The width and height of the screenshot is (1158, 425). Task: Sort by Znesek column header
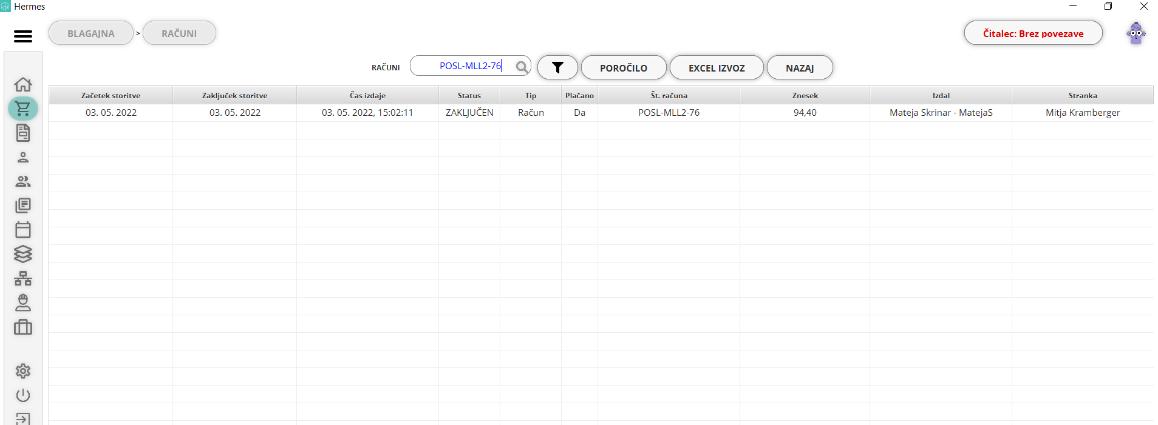point(805,95)
